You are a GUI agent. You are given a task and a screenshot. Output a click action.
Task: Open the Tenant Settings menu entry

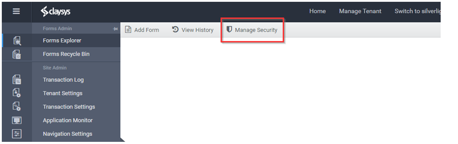62,93
